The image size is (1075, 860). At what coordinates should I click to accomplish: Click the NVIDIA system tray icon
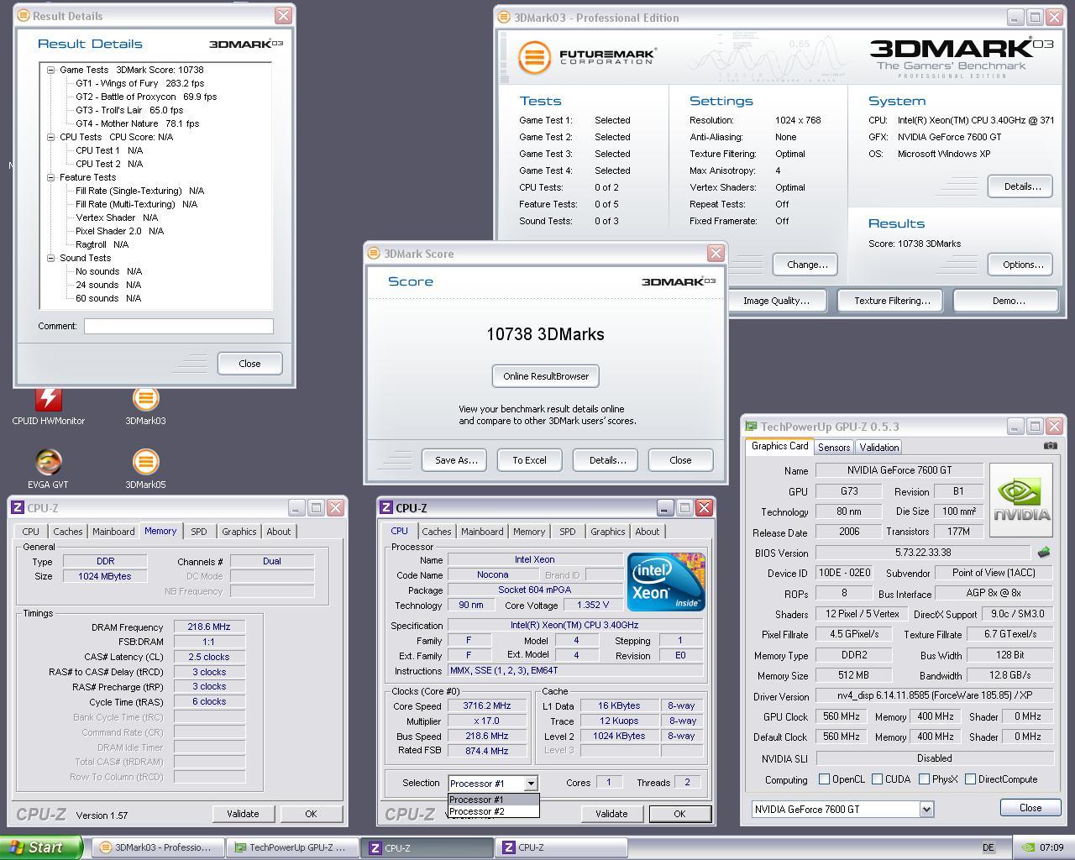click(x=1029, y=847)
